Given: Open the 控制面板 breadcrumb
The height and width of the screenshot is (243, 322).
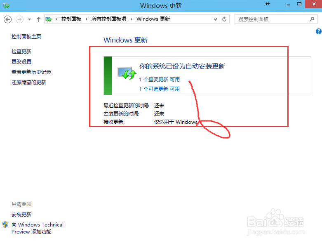Looking at the screenshot, I should tap(71, 19).
